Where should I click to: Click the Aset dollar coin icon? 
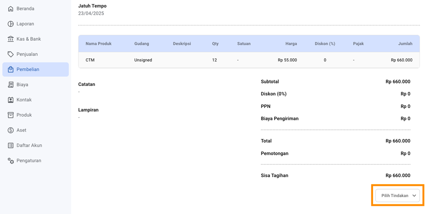pos(11,130)
